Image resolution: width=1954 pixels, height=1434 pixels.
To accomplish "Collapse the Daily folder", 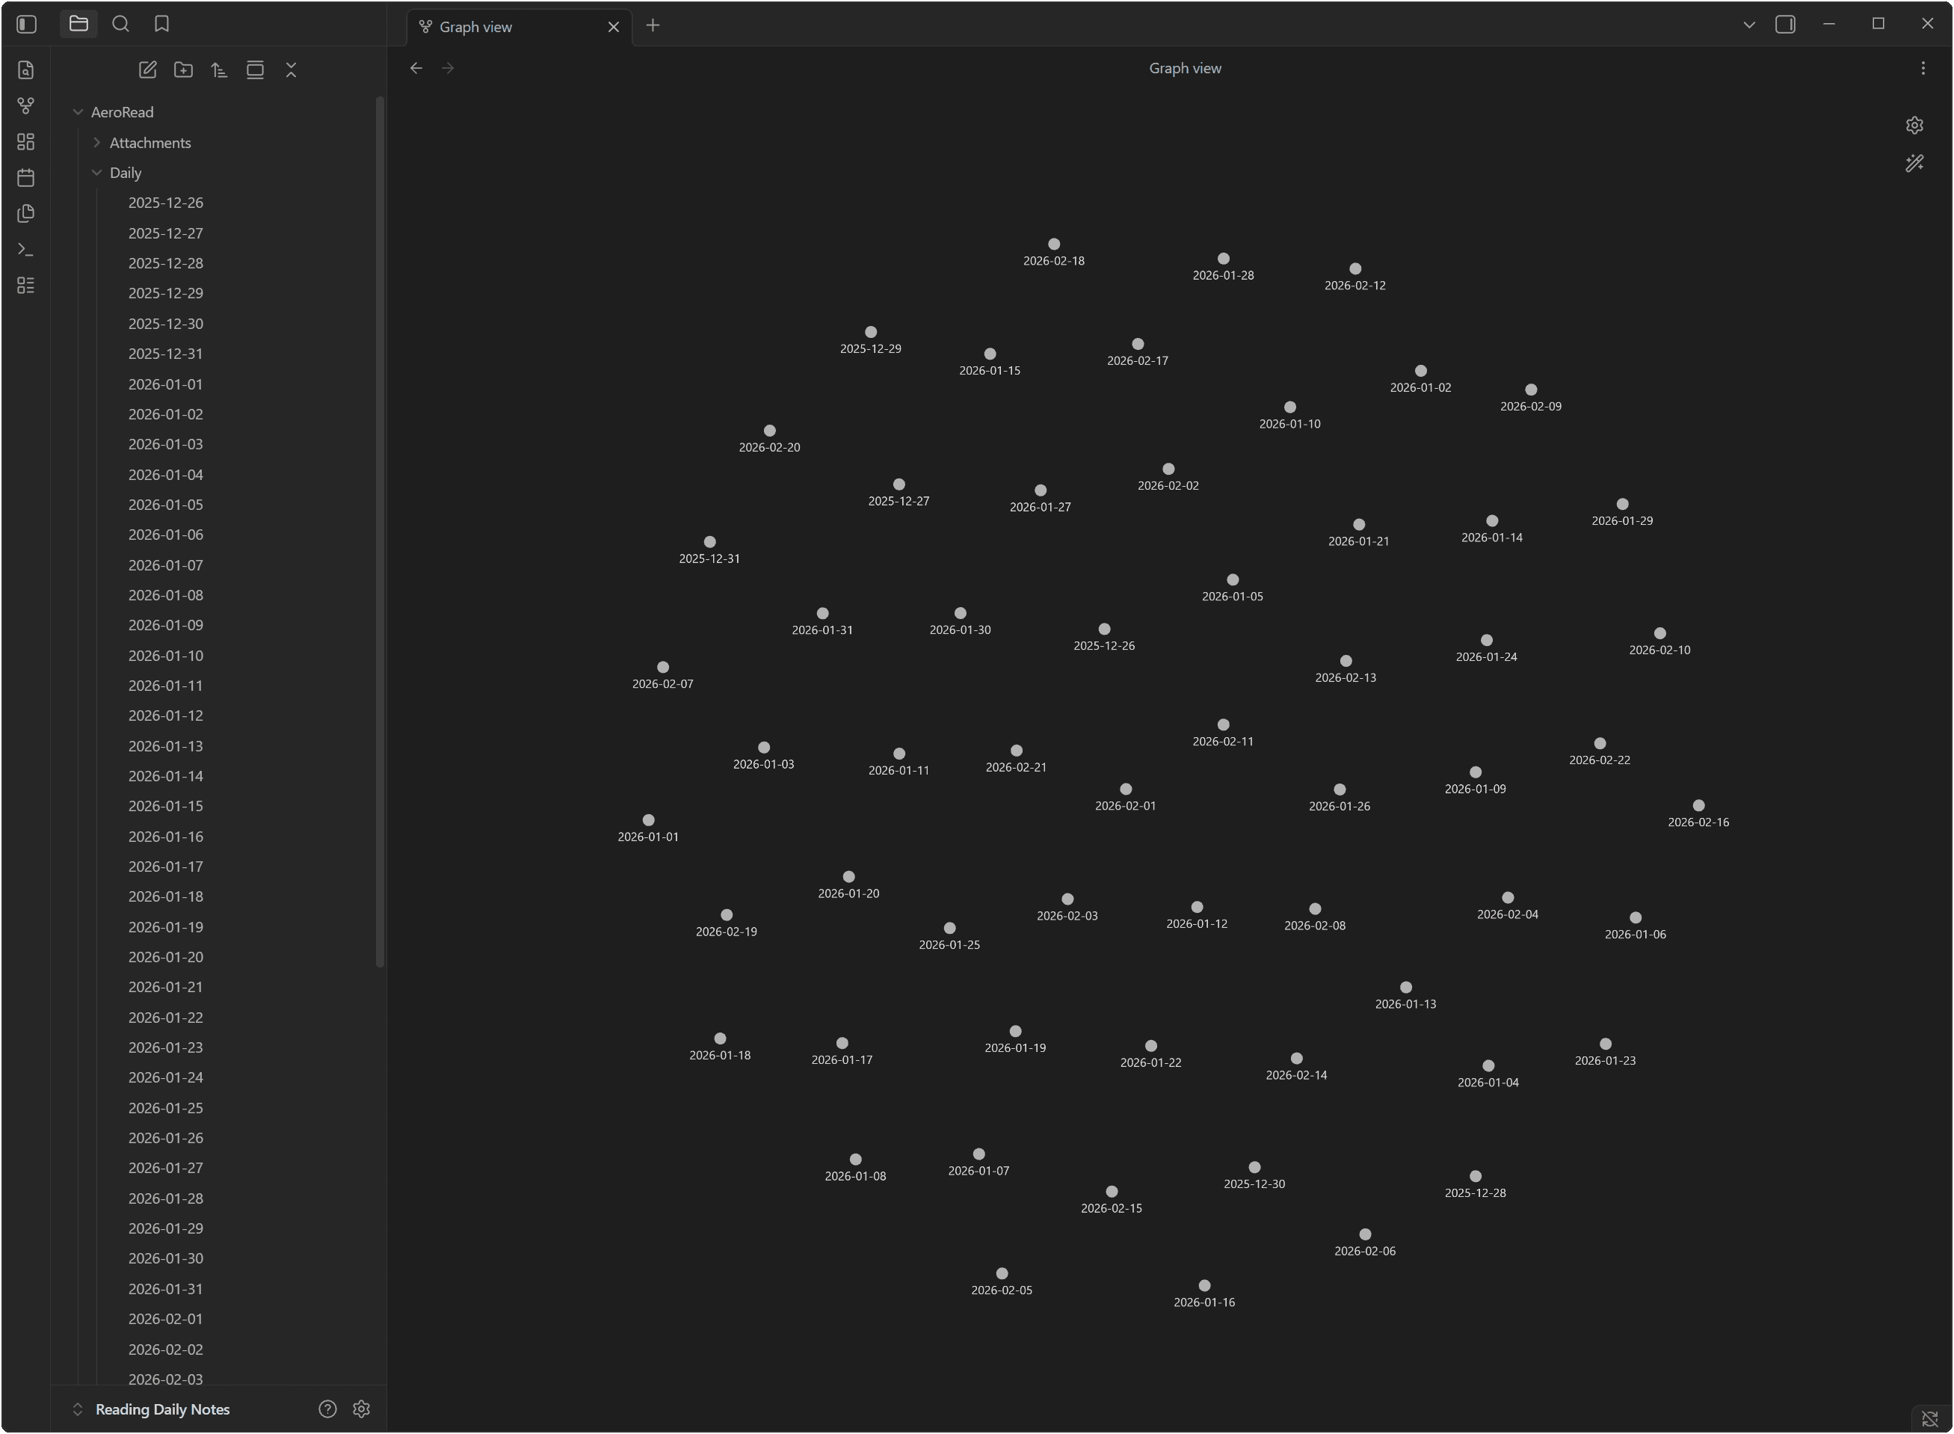I will (96, 173).
